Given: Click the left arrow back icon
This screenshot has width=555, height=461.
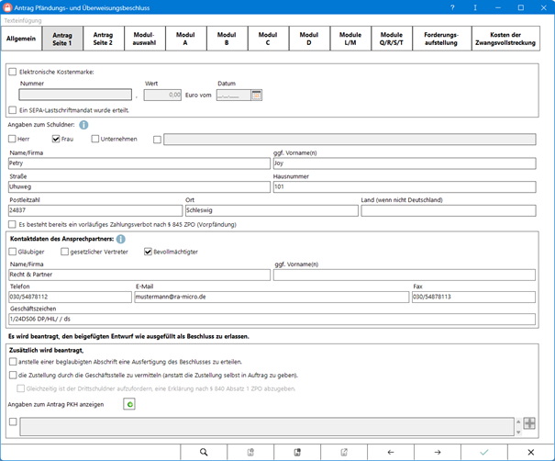Looking at the screenshot, I should point(391,452).
